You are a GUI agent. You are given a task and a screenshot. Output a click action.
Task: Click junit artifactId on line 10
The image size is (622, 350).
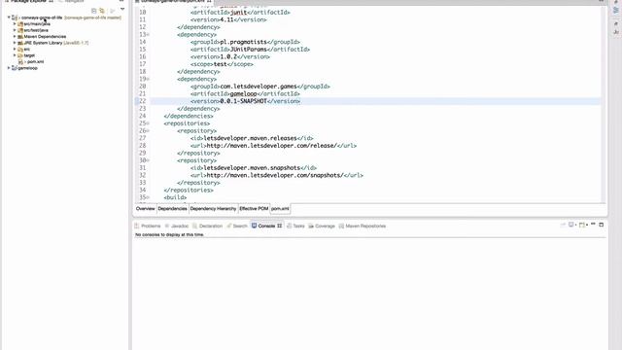(x=238, y=13)
